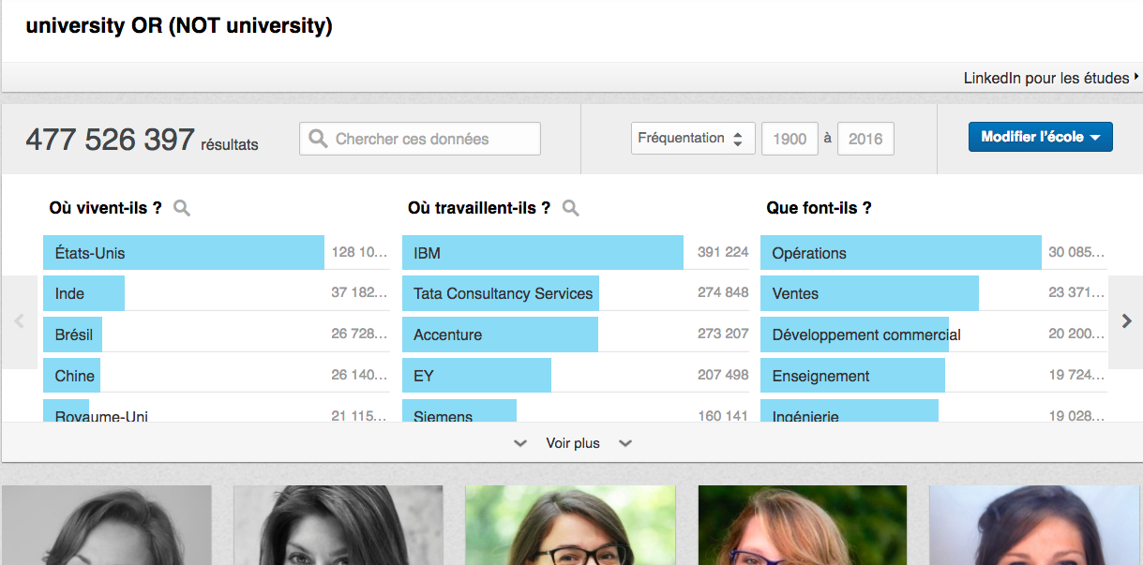Open the profile photo with green background
The width and height of the screenshot is (1143, 565).
pos(570,525)
